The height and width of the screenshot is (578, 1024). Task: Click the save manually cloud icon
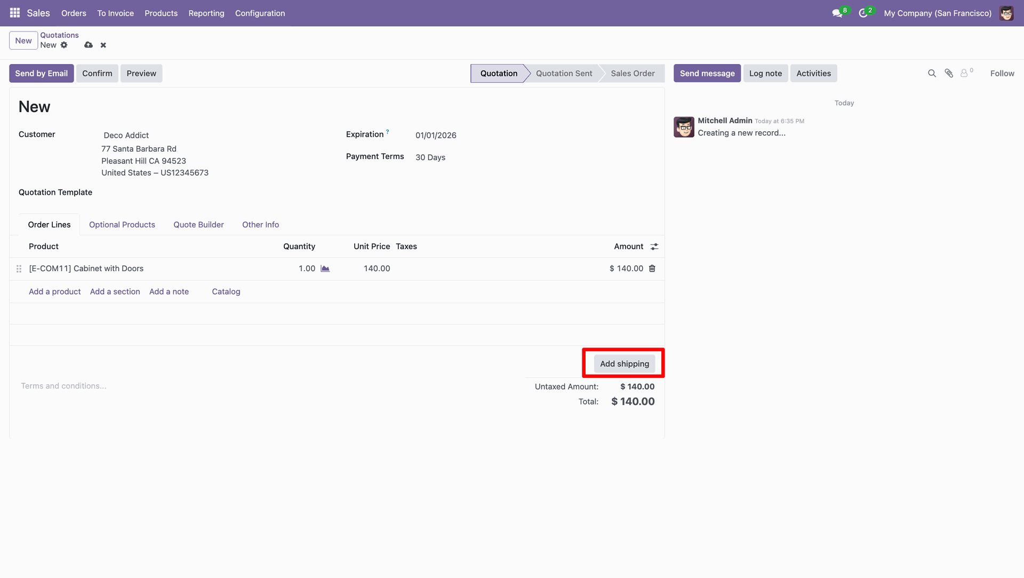pos(89,45)
